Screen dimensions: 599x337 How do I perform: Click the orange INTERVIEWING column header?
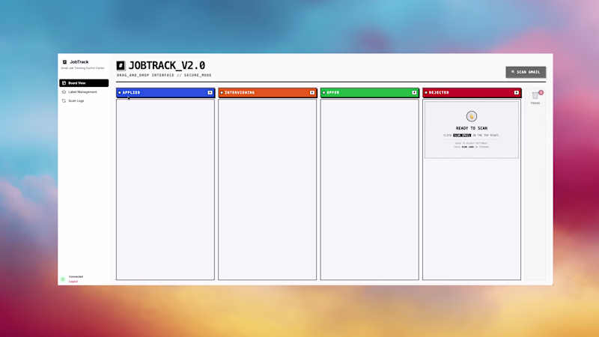[267, 92]
